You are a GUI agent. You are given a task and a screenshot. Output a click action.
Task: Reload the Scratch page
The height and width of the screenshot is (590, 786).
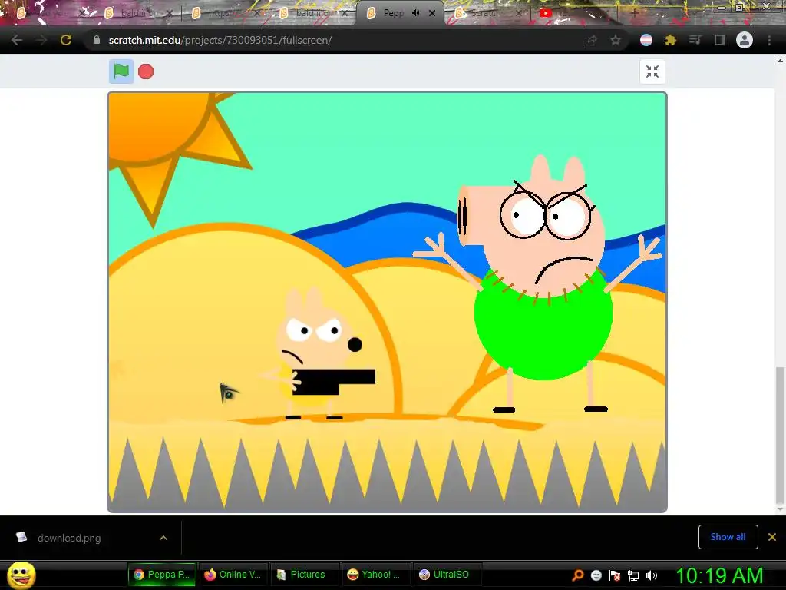click(66, 40)
